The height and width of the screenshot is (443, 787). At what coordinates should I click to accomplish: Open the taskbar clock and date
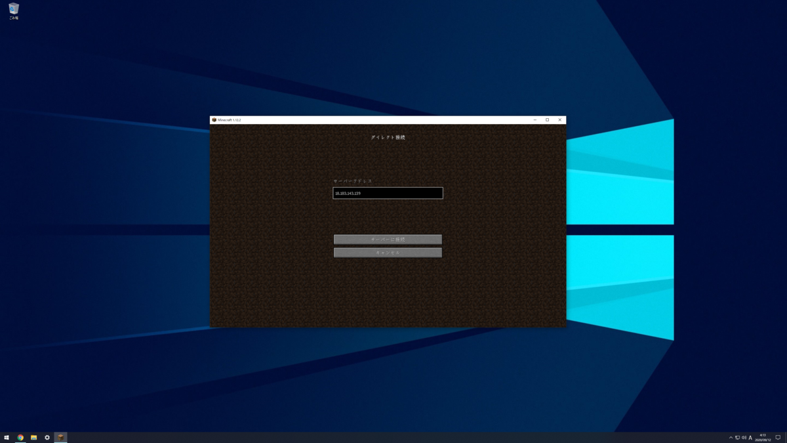coord(762,437)
